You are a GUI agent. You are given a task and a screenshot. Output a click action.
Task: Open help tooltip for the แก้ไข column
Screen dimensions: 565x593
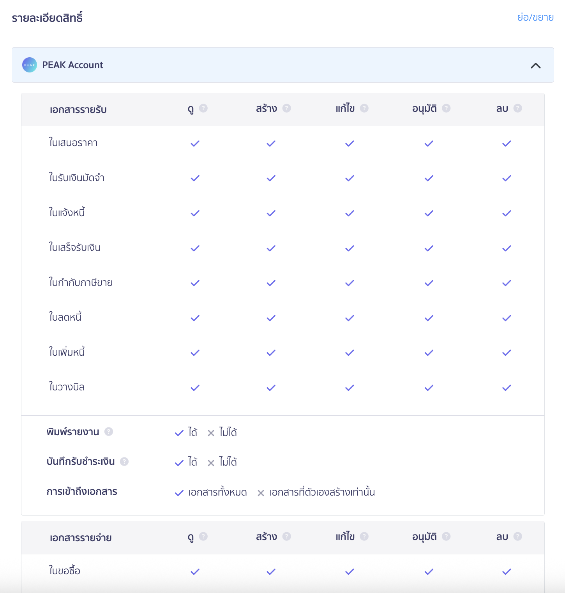[x=365, y=108]
